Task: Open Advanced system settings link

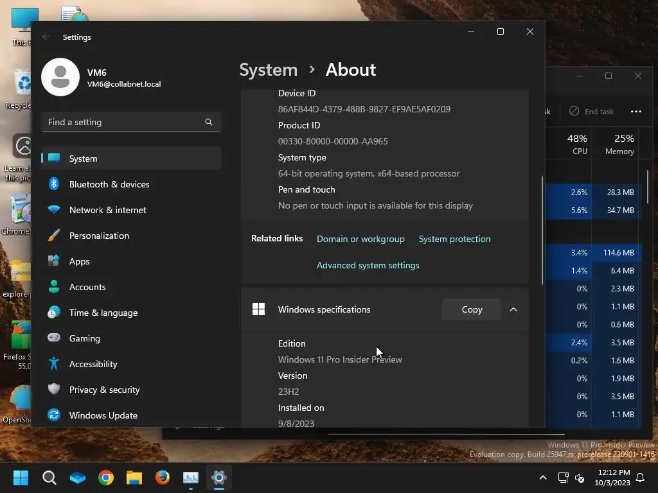Action: [368, 265]
